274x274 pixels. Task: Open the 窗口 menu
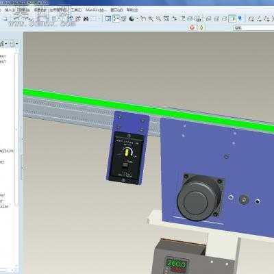(x=116, y=10)
